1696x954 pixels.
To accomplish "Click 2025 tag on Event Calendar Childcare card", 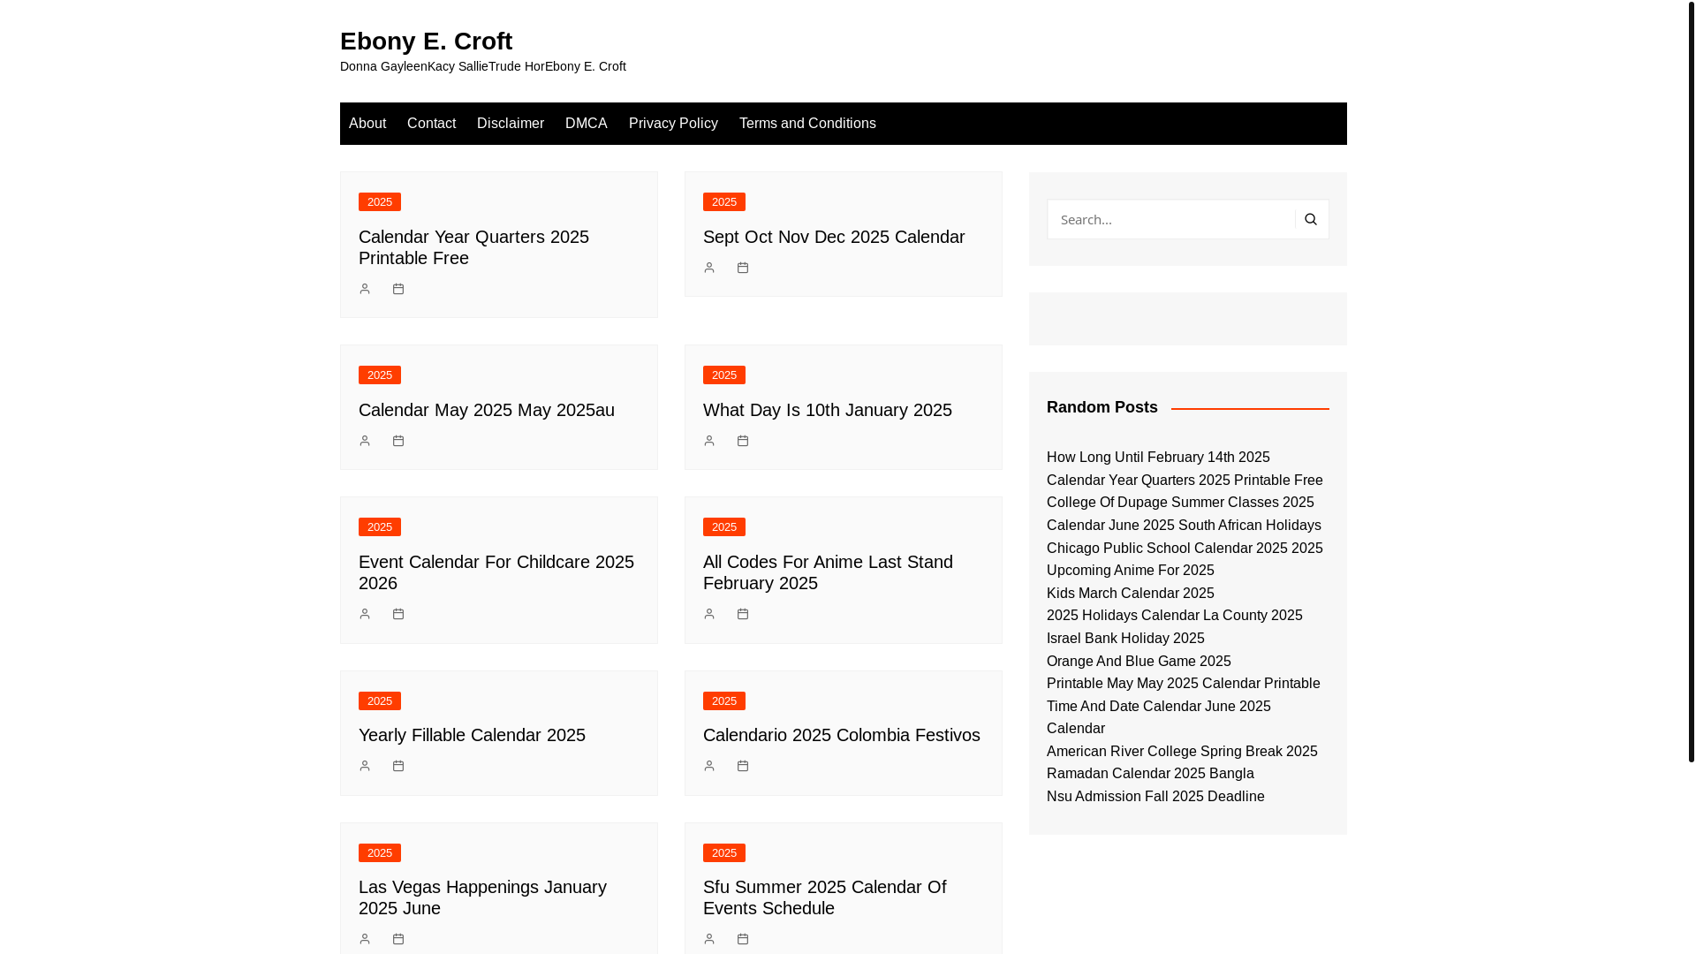I will pyautogui.click(x=380, y=527).
